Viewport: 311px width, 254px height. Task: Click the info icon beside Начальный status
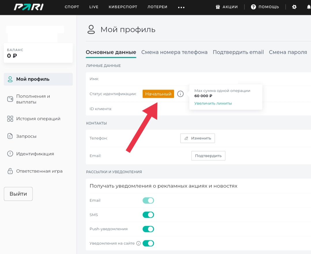click(x=180, y=94)
